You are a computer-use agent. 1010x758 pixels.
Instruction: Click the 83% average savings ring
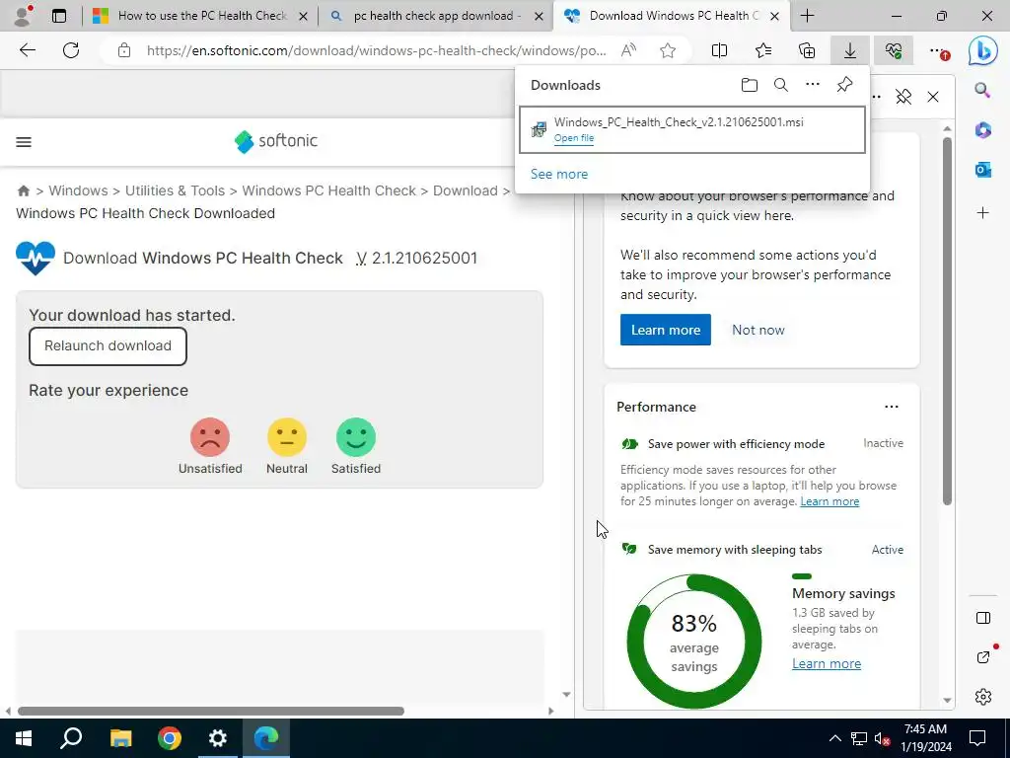click(x=693, y=642)
